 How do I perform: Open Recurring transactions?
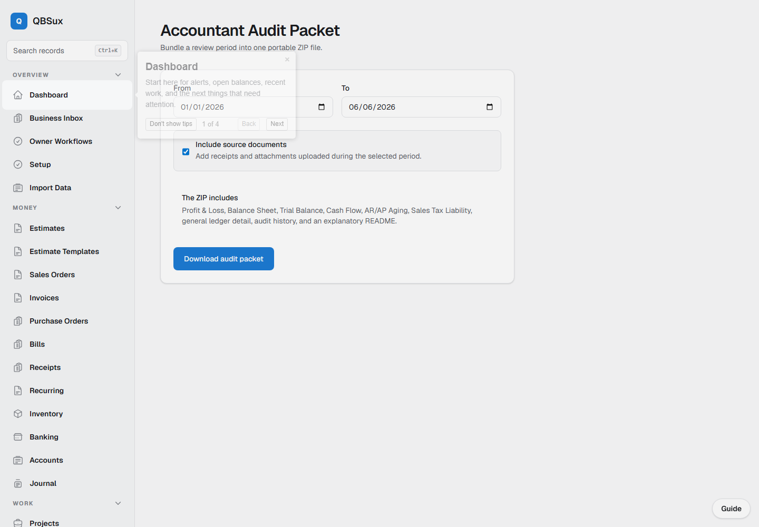point(67,391)
